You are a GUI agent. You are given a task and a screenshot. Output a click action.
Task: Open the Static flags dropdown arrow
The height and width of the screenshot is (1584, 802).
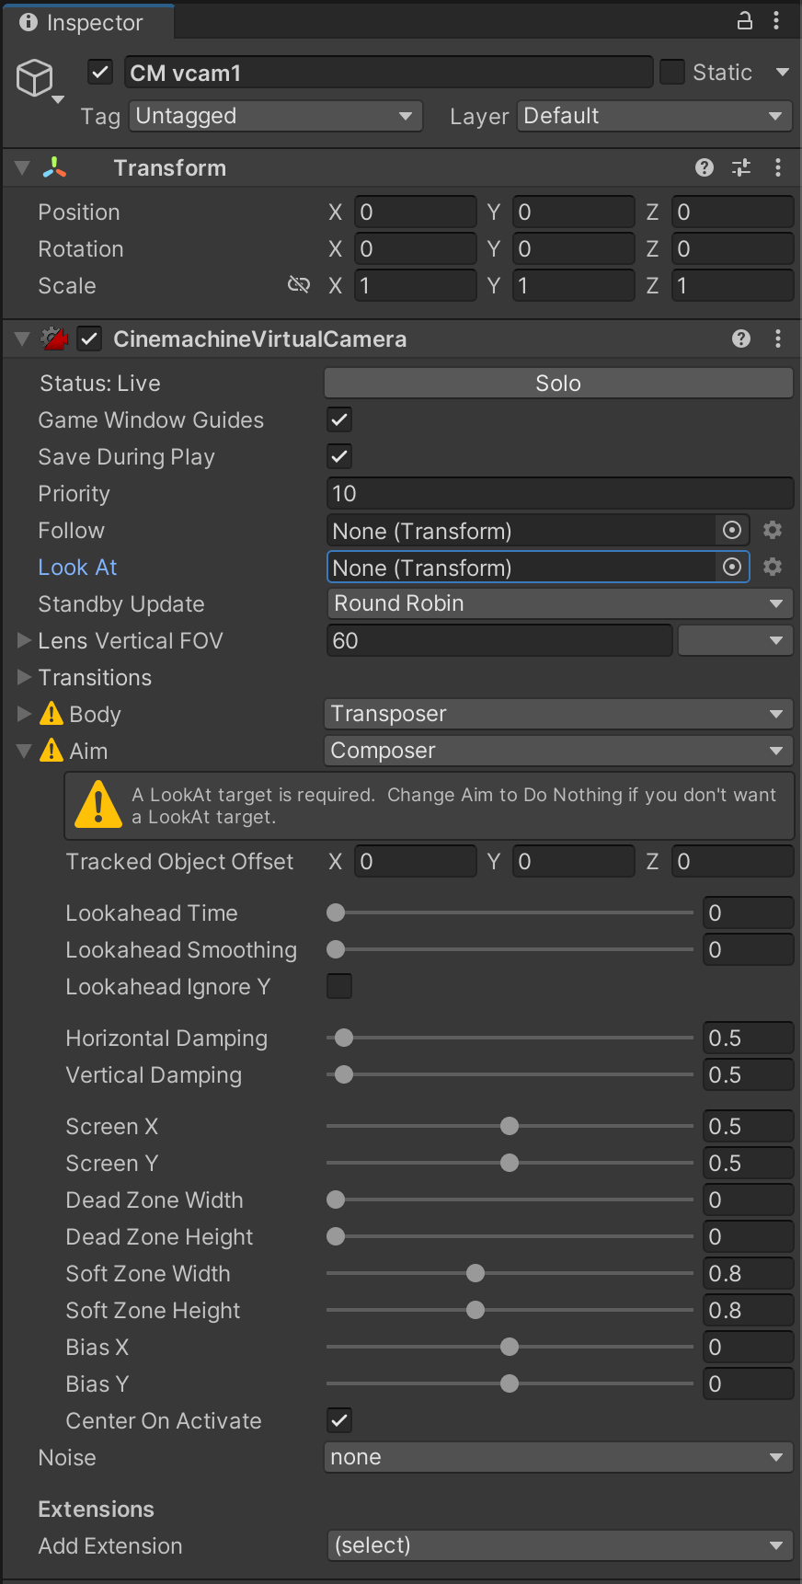[783, 72]
